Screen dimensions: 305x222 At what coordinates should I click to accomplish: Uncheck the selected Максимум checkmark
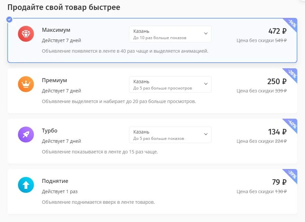9,20
